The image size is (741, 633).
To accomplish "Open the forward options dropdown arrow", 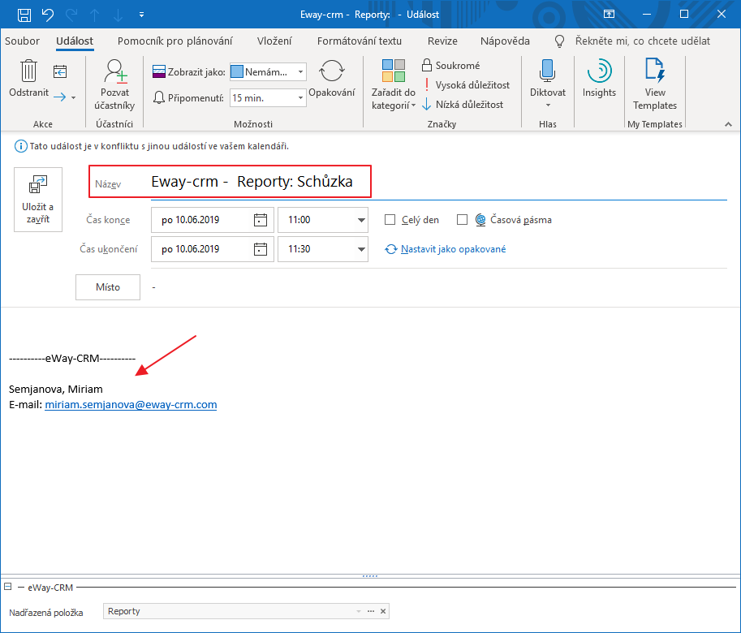I will click(x=73, y=97).
